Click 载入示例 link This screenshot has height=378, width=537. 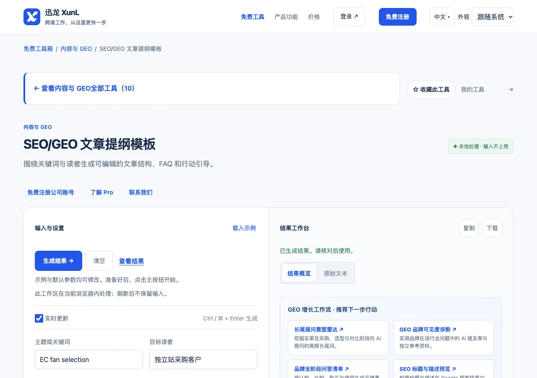(x=244, y=228)
